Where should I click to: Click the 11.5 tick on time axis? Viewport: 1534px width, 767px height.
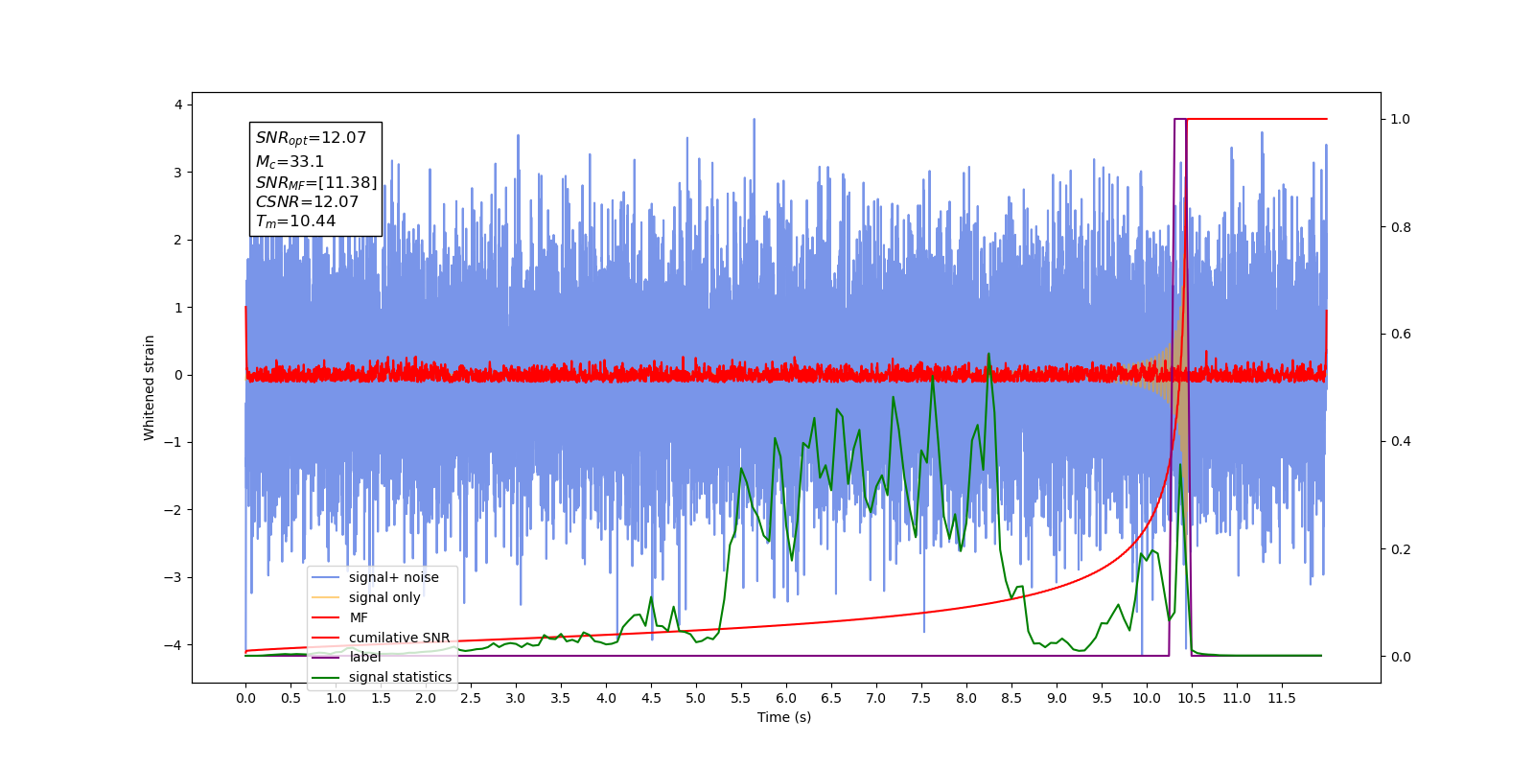[x=1282, y=698]
